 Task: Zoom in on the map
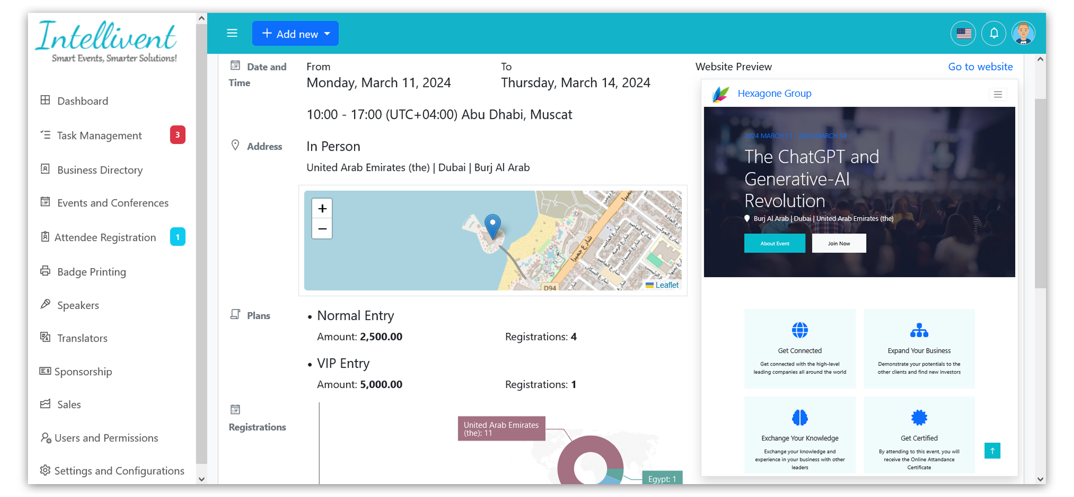coord(322,209)
